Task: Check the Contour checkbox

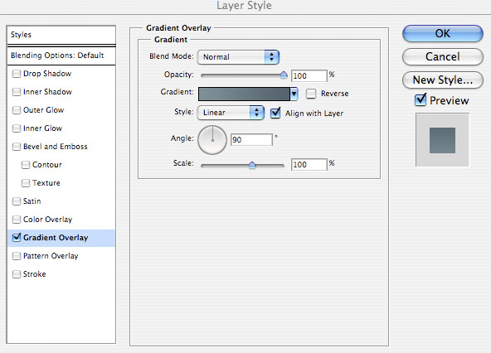Action: (26, 165)
